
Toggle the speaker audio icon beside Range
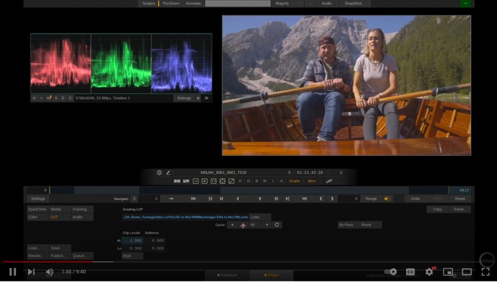point(387,199)
